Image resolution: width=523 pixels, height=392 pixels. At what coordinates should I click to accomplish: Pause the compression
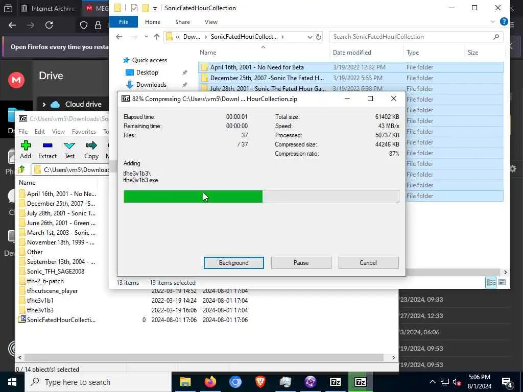click(301, 263)
